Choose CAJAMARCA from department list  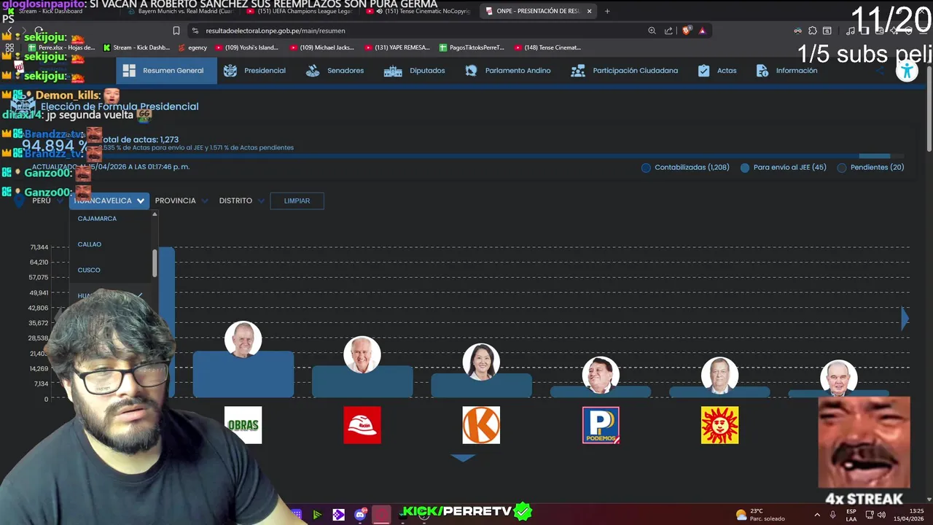tap(97, 219)
